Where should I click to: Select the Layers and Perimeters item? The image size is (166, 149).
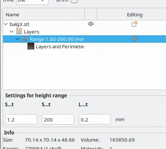[x=60, y=47]
